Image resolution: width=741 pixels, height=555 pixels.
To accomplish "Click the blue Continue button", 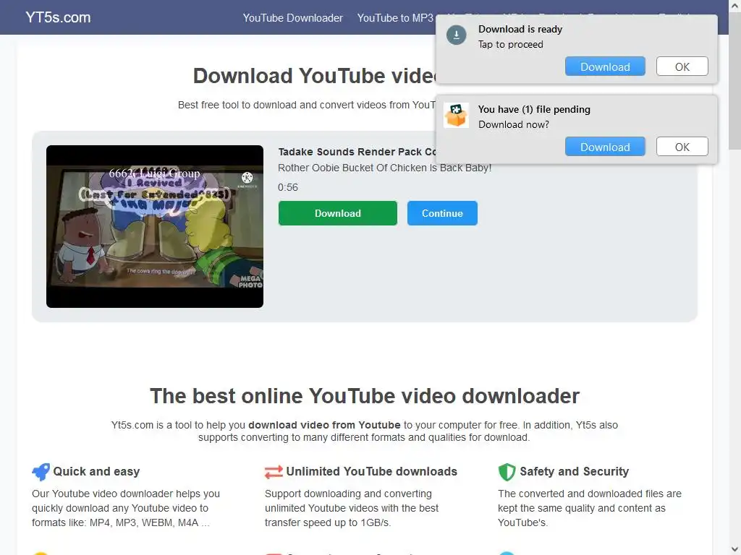I will click(442, 213).
